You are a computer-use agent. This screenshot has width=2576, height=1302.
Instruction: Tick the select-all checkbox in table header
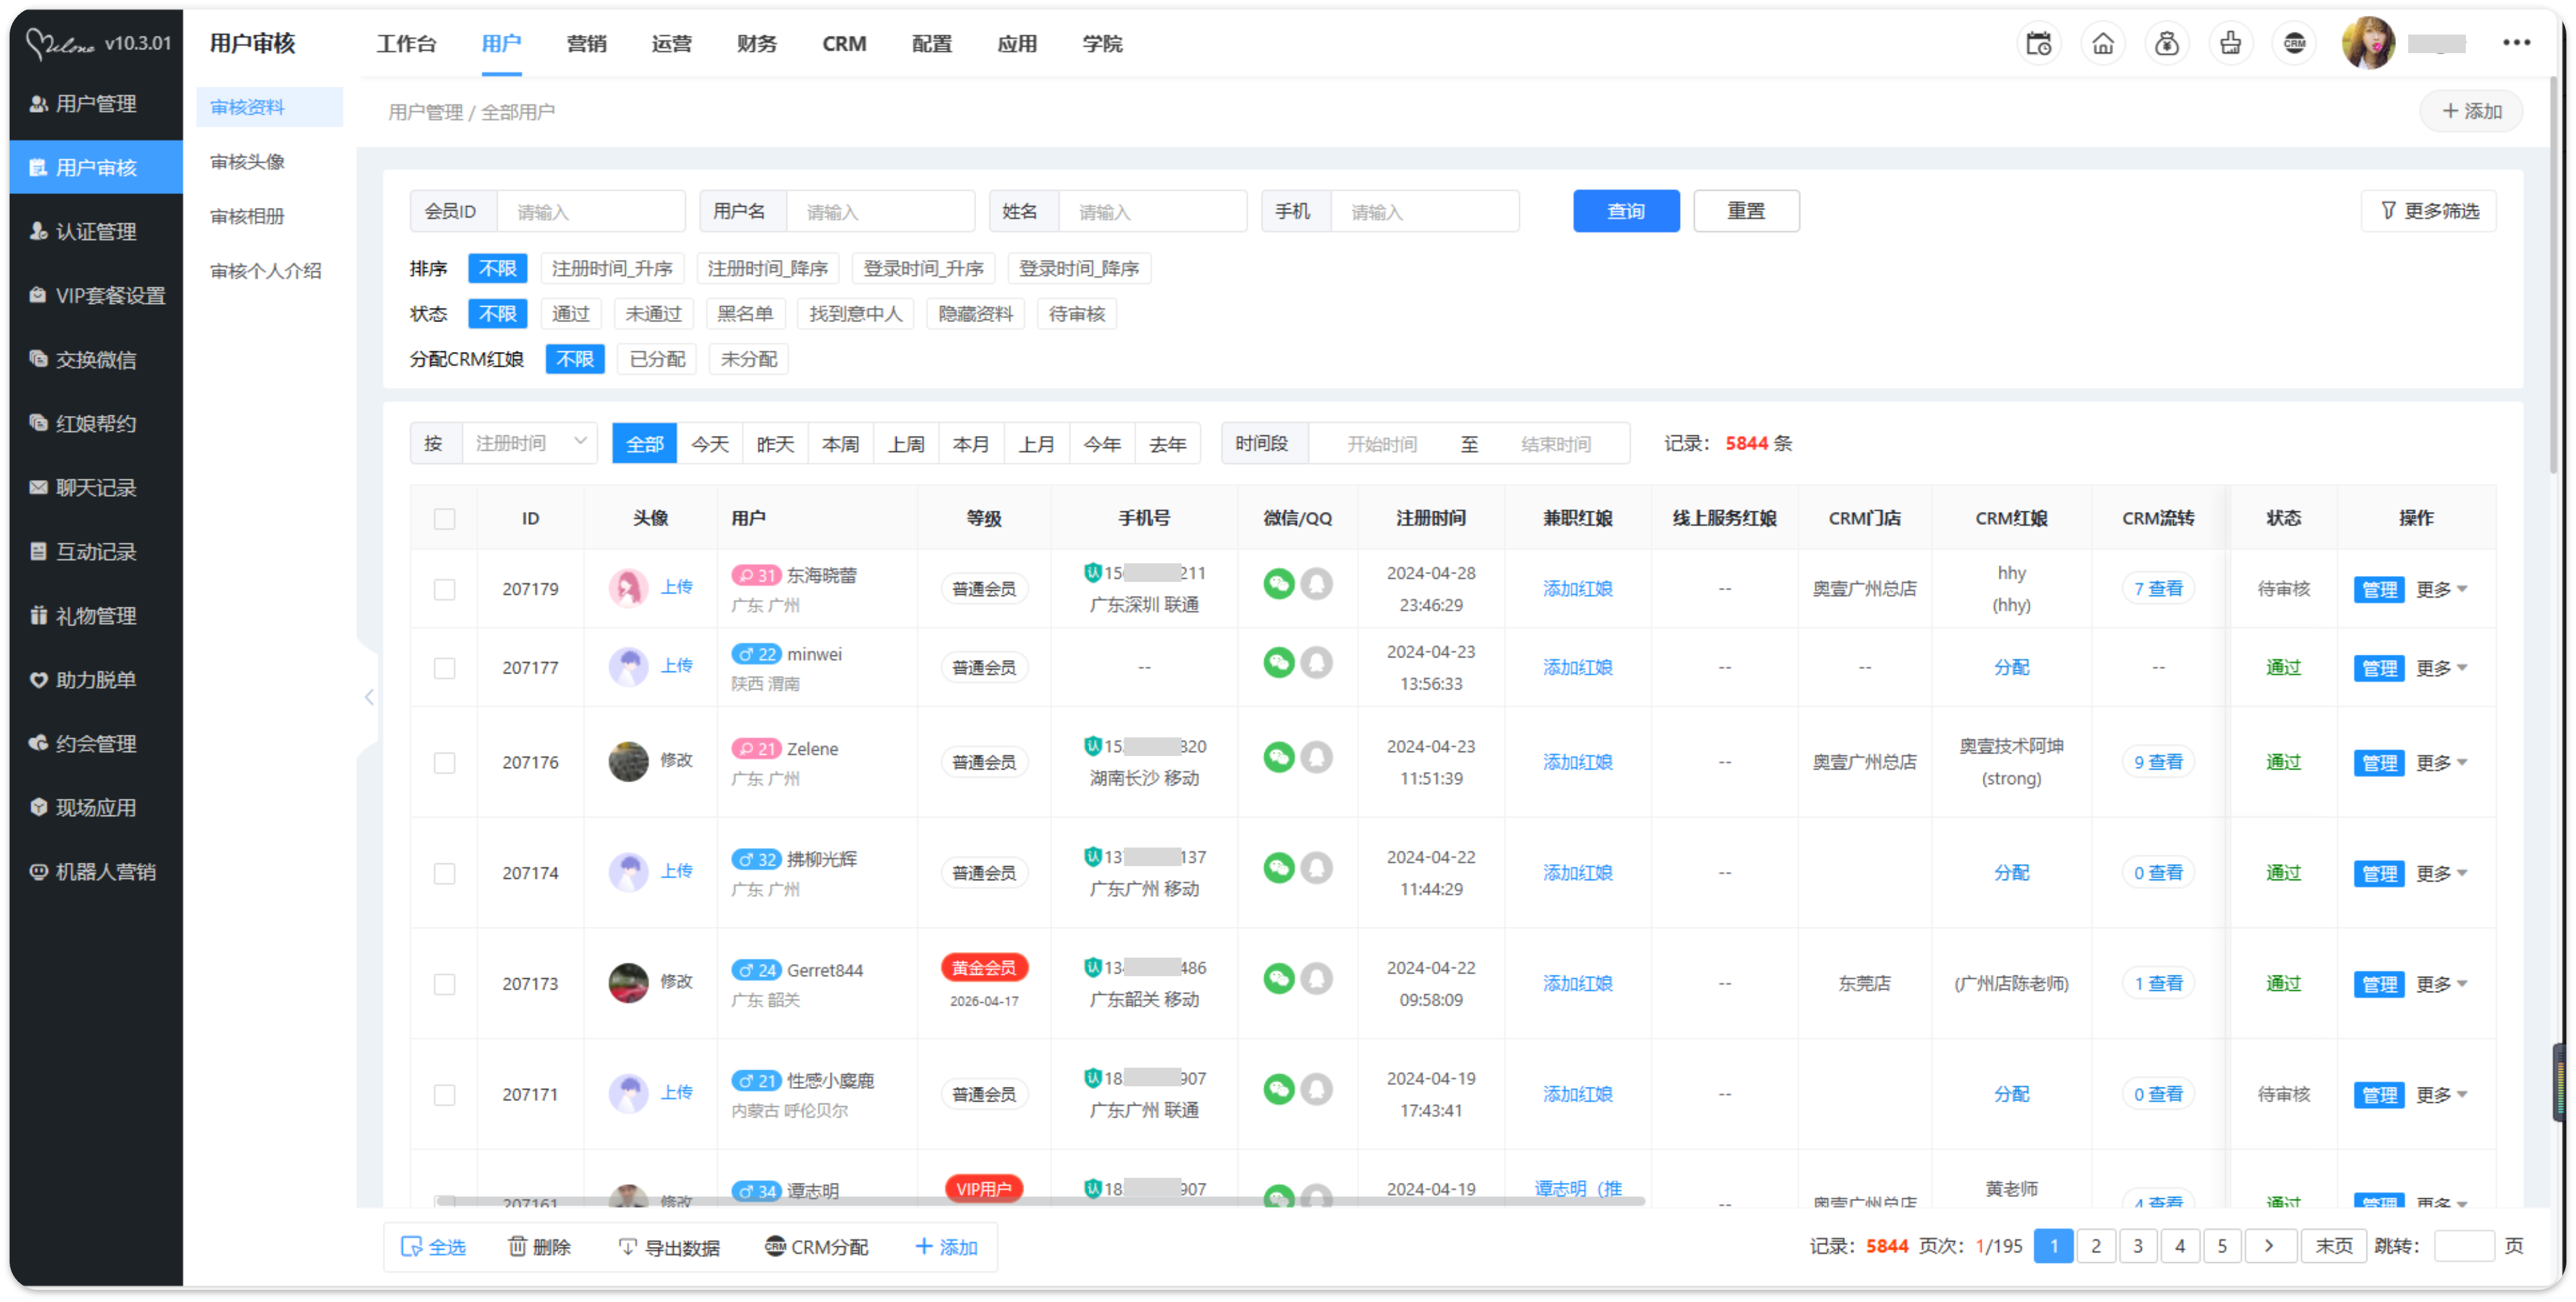coord(444,518)
